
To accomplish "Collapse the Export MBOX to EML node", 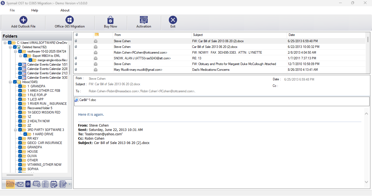I will (21, 56).
